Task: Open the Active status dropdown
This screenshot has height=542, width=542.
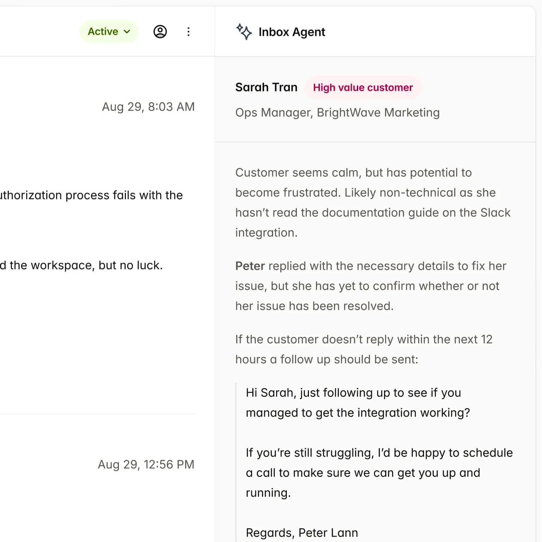Action: click(108, 32)
